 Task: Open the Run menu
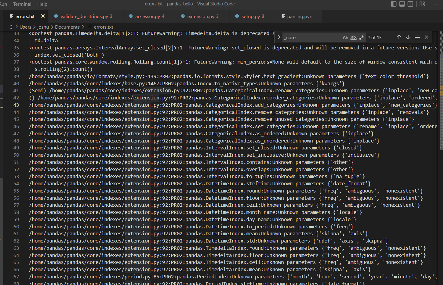coord(3,4)
